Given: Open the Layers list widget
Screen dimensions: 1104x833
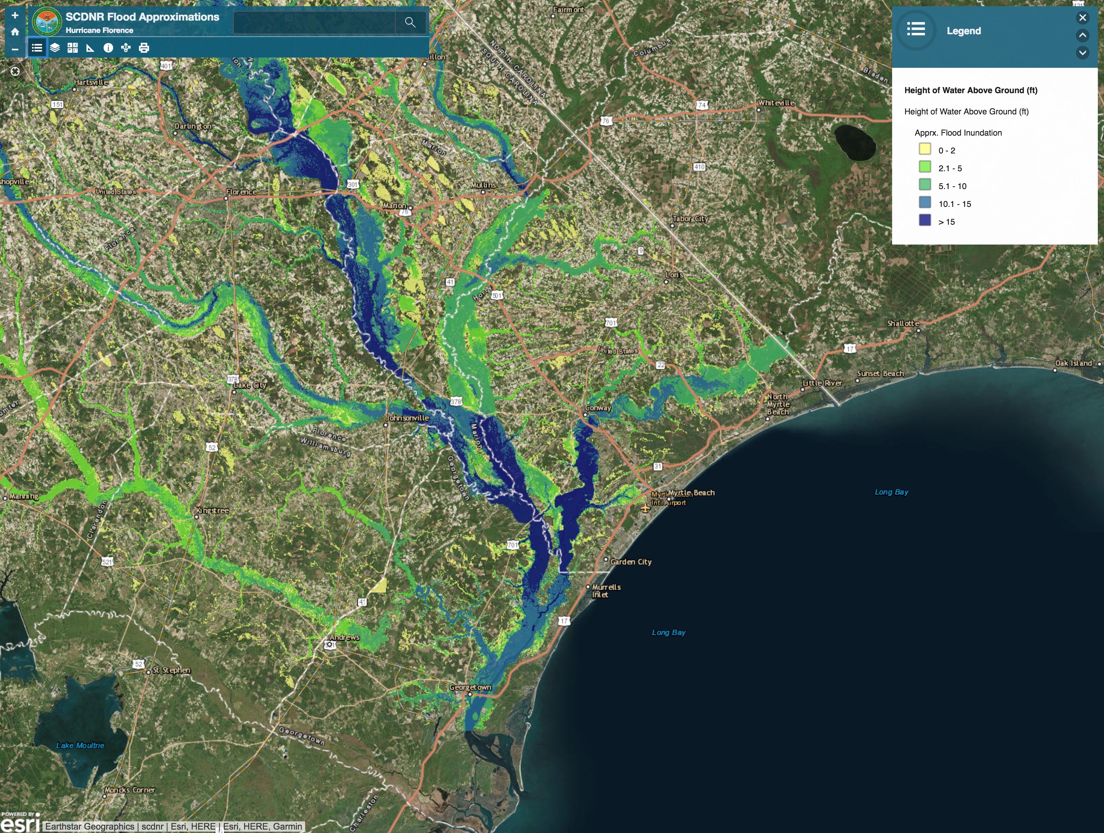Looking at the screenshot, I should pos(55,48).
